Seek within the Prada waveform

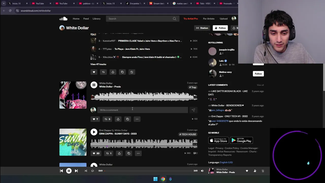point(144,97)
